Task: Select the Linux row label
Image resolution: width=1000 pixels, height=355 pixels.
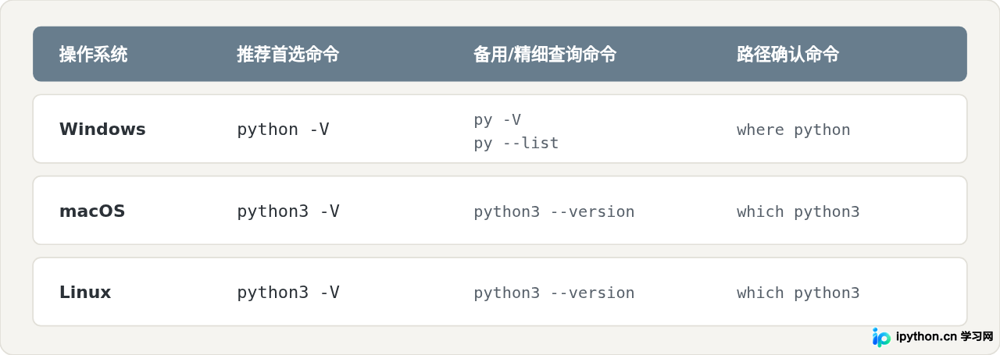Action: pyautogui.click(x=85, y=293)
